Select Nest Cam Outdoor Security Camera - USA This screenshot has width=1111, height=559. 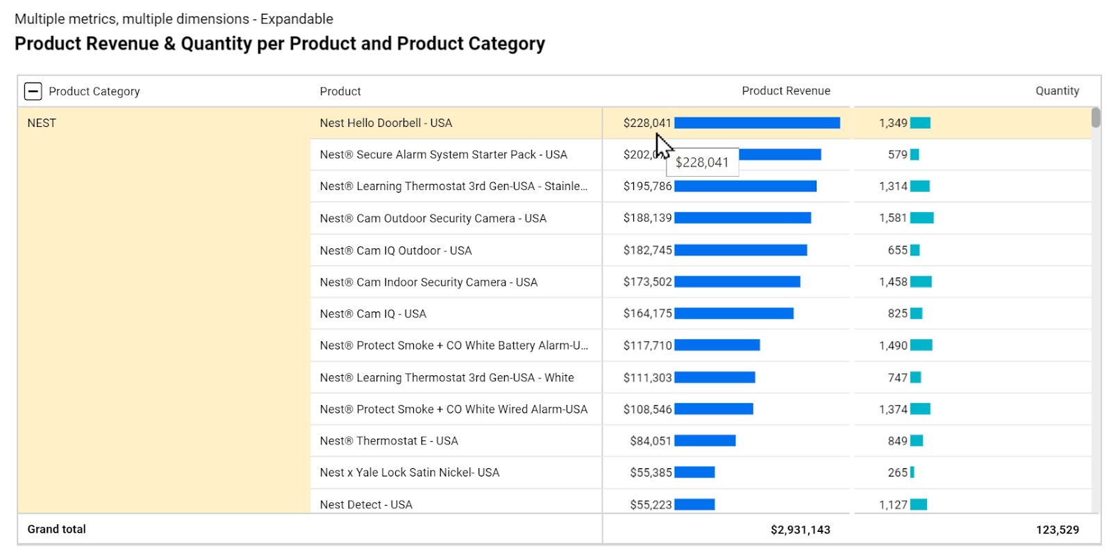click(x=433, y=218)
